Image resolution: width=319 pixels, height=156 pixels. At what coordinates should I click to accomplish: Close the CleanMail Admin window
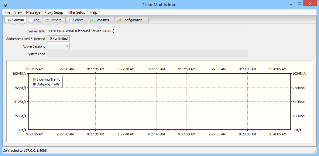point(310,4)
